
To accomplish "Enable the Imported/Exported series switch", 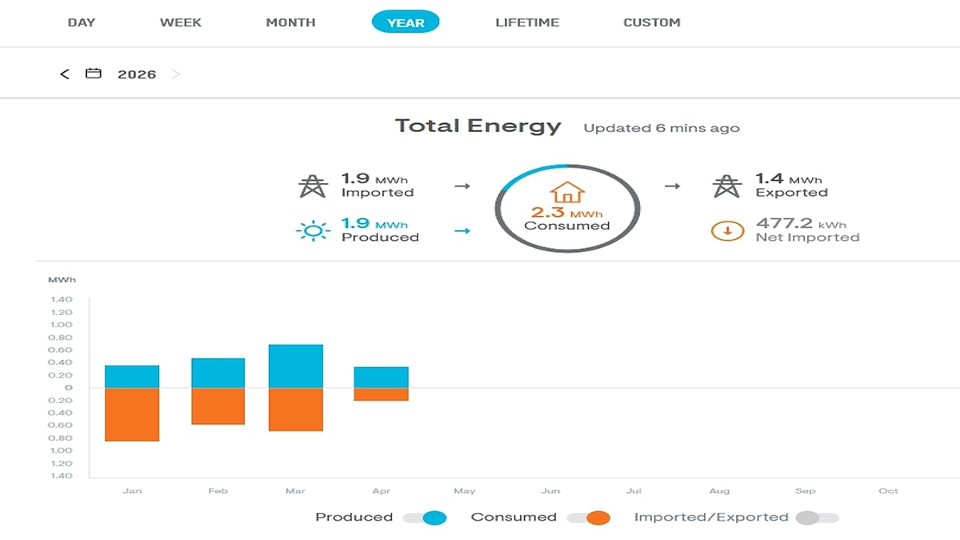I will (818, 518).
